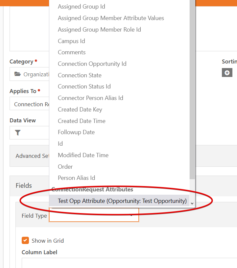Click the dropdown scroll down arrow
The height and width of the screenshot is (268, 237).
(192, 204)
